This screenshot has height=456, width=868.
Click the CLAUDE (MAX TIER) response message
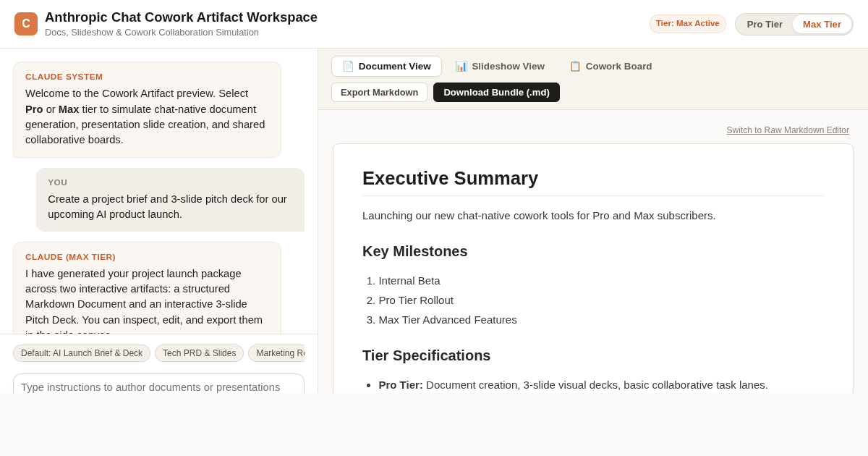click(x=147, y=288)
